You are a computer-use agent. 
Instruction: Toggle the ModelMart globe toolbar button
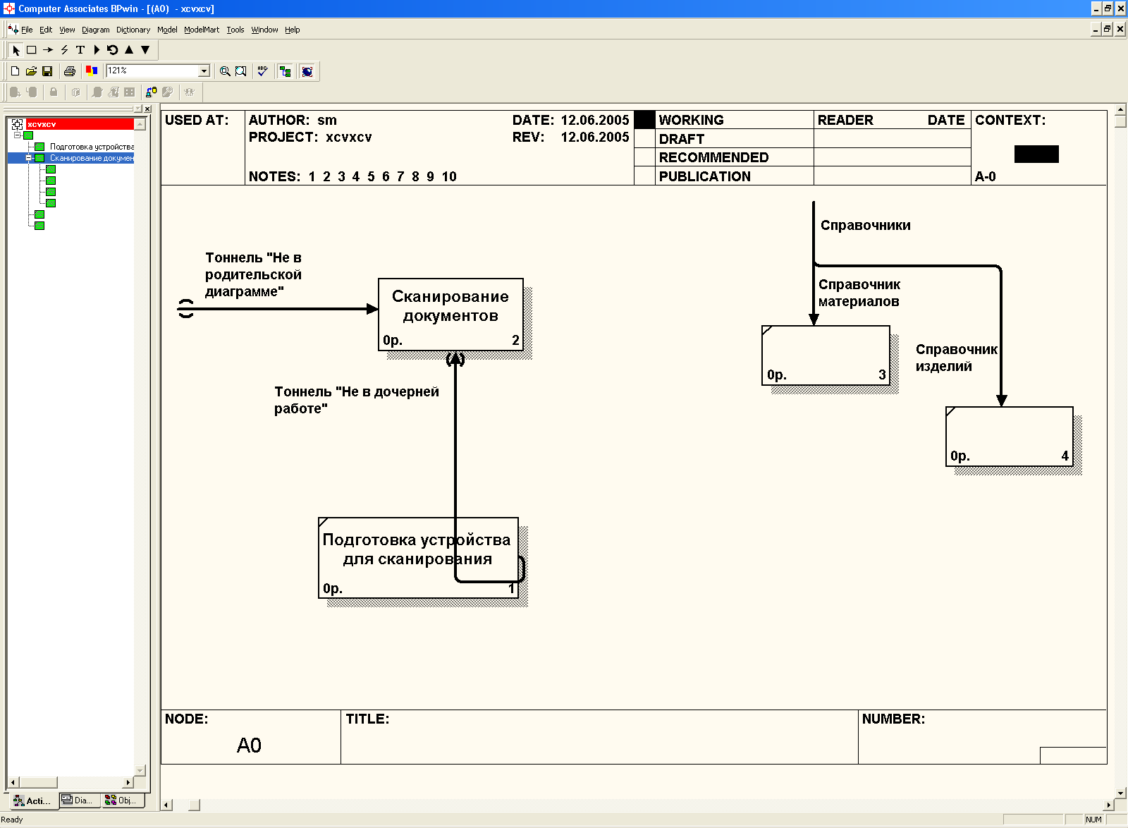pos(307,71)
